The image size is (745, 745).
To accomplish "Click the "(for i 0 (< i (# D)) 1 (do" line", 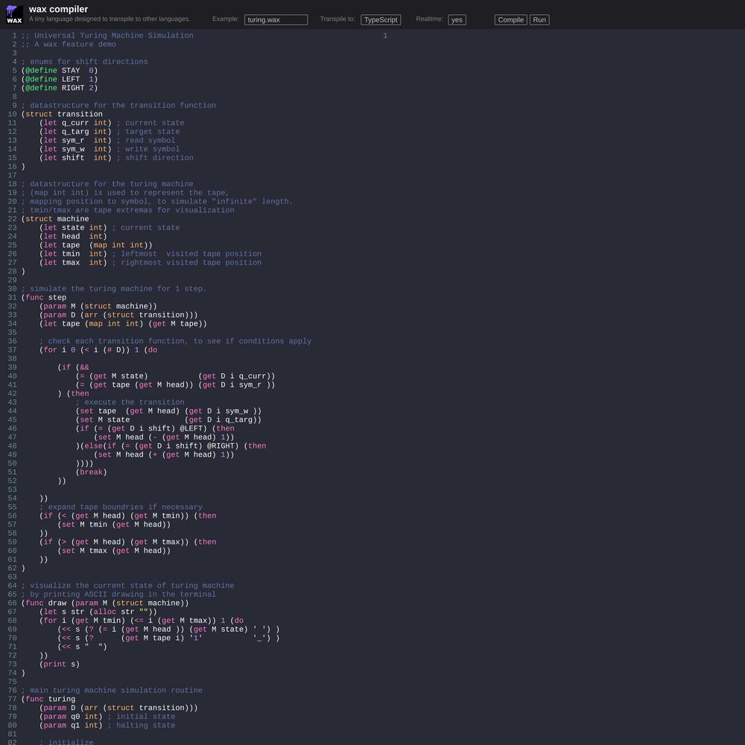I will point(98,350).
